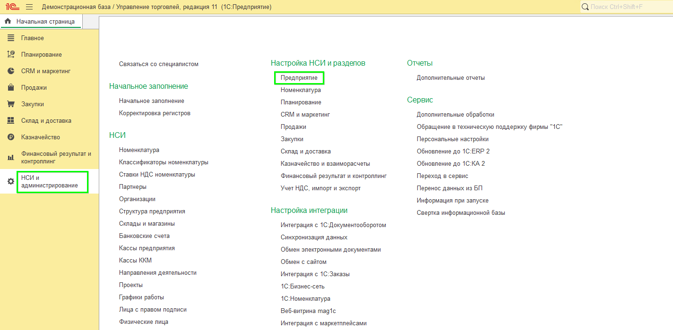
Task: Open Персональные настройки link
Action: coord(453,139)
